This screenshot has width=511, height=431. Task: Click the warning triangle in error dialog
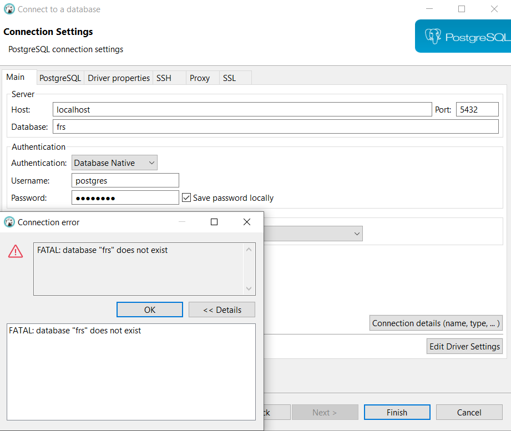coord(14,251)
